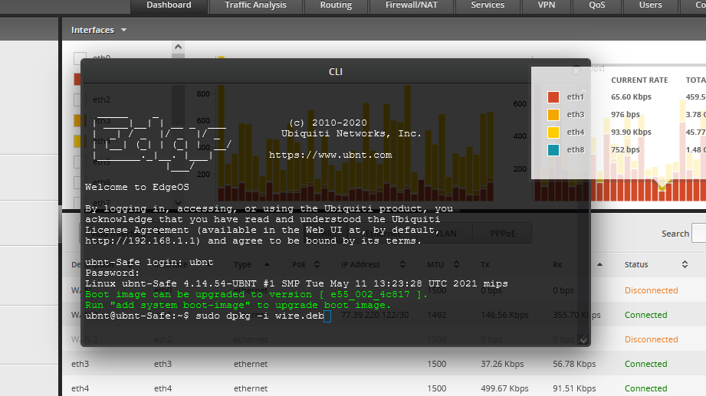Switch to the Routing tab
The width and height of the screenshot is (706, 396).
point(336,5)
